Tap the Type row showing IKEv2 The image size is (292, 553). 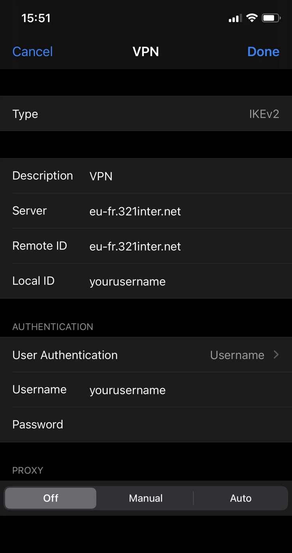coord(146,114)
